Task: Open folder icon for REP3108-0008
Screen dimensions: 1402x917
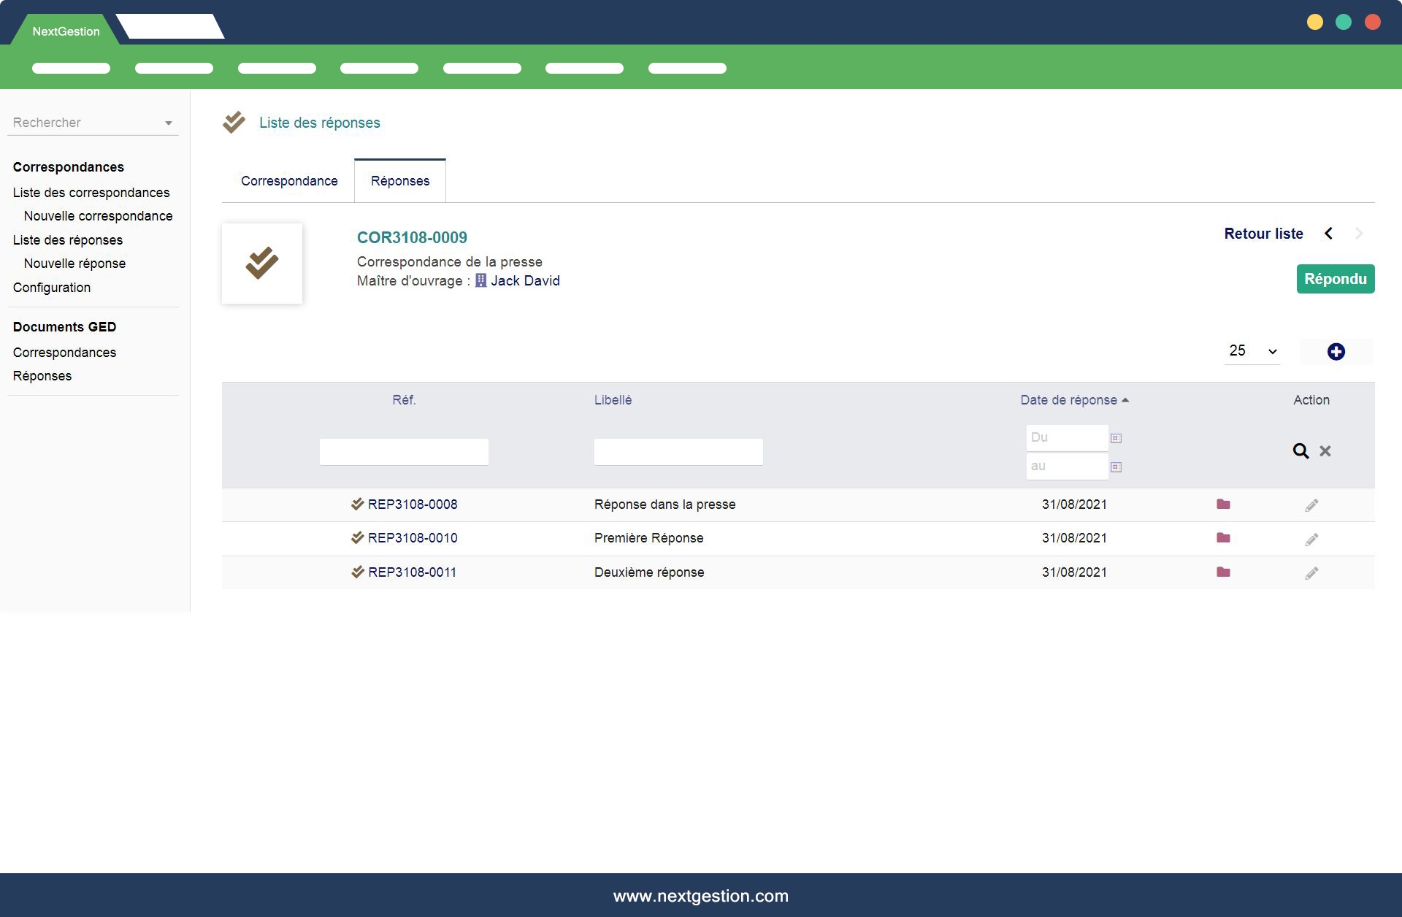Action: [x=1223, y=504]
